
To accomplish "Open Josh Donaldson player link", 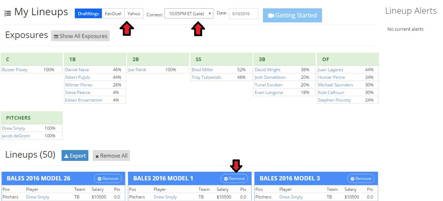I will pos(270,77).
